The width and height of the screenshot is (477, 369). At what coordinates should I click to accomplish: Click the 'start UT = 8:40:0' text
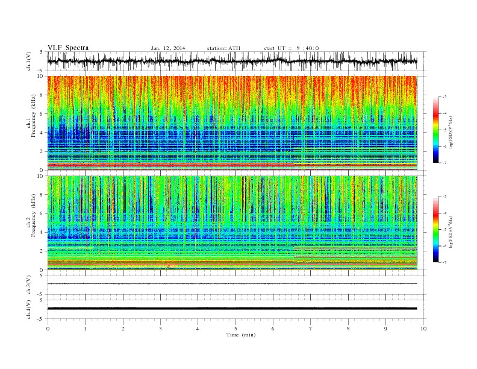(x=291, y=48)
